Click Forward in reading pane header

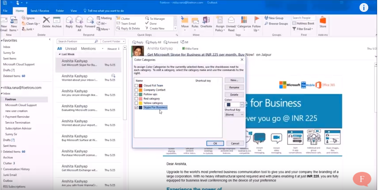coord(171,42)
